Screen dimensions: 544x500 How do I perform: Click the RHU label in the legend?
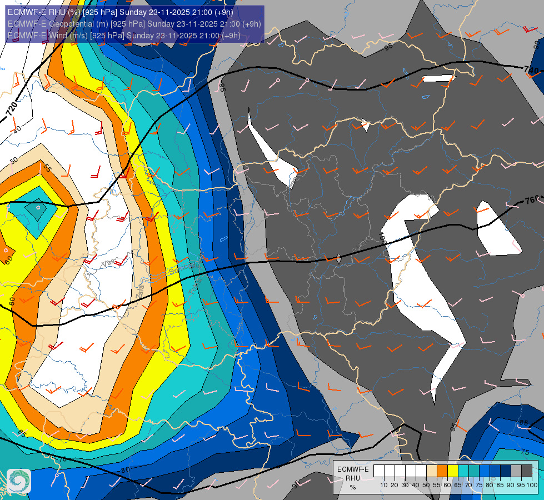point(353,478)
